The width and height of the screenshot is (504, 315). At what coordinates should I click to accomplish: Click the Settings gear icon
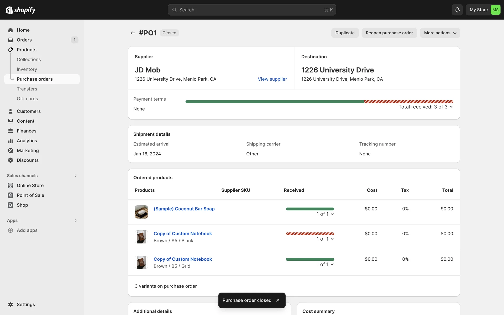10,304
